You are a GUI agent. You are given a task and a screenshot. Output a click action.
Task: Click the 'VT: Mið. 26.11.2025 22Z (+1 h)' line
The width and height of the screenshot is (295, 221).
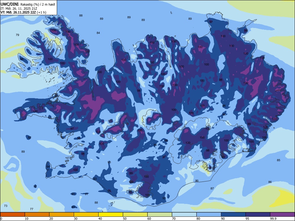point(23,12)
